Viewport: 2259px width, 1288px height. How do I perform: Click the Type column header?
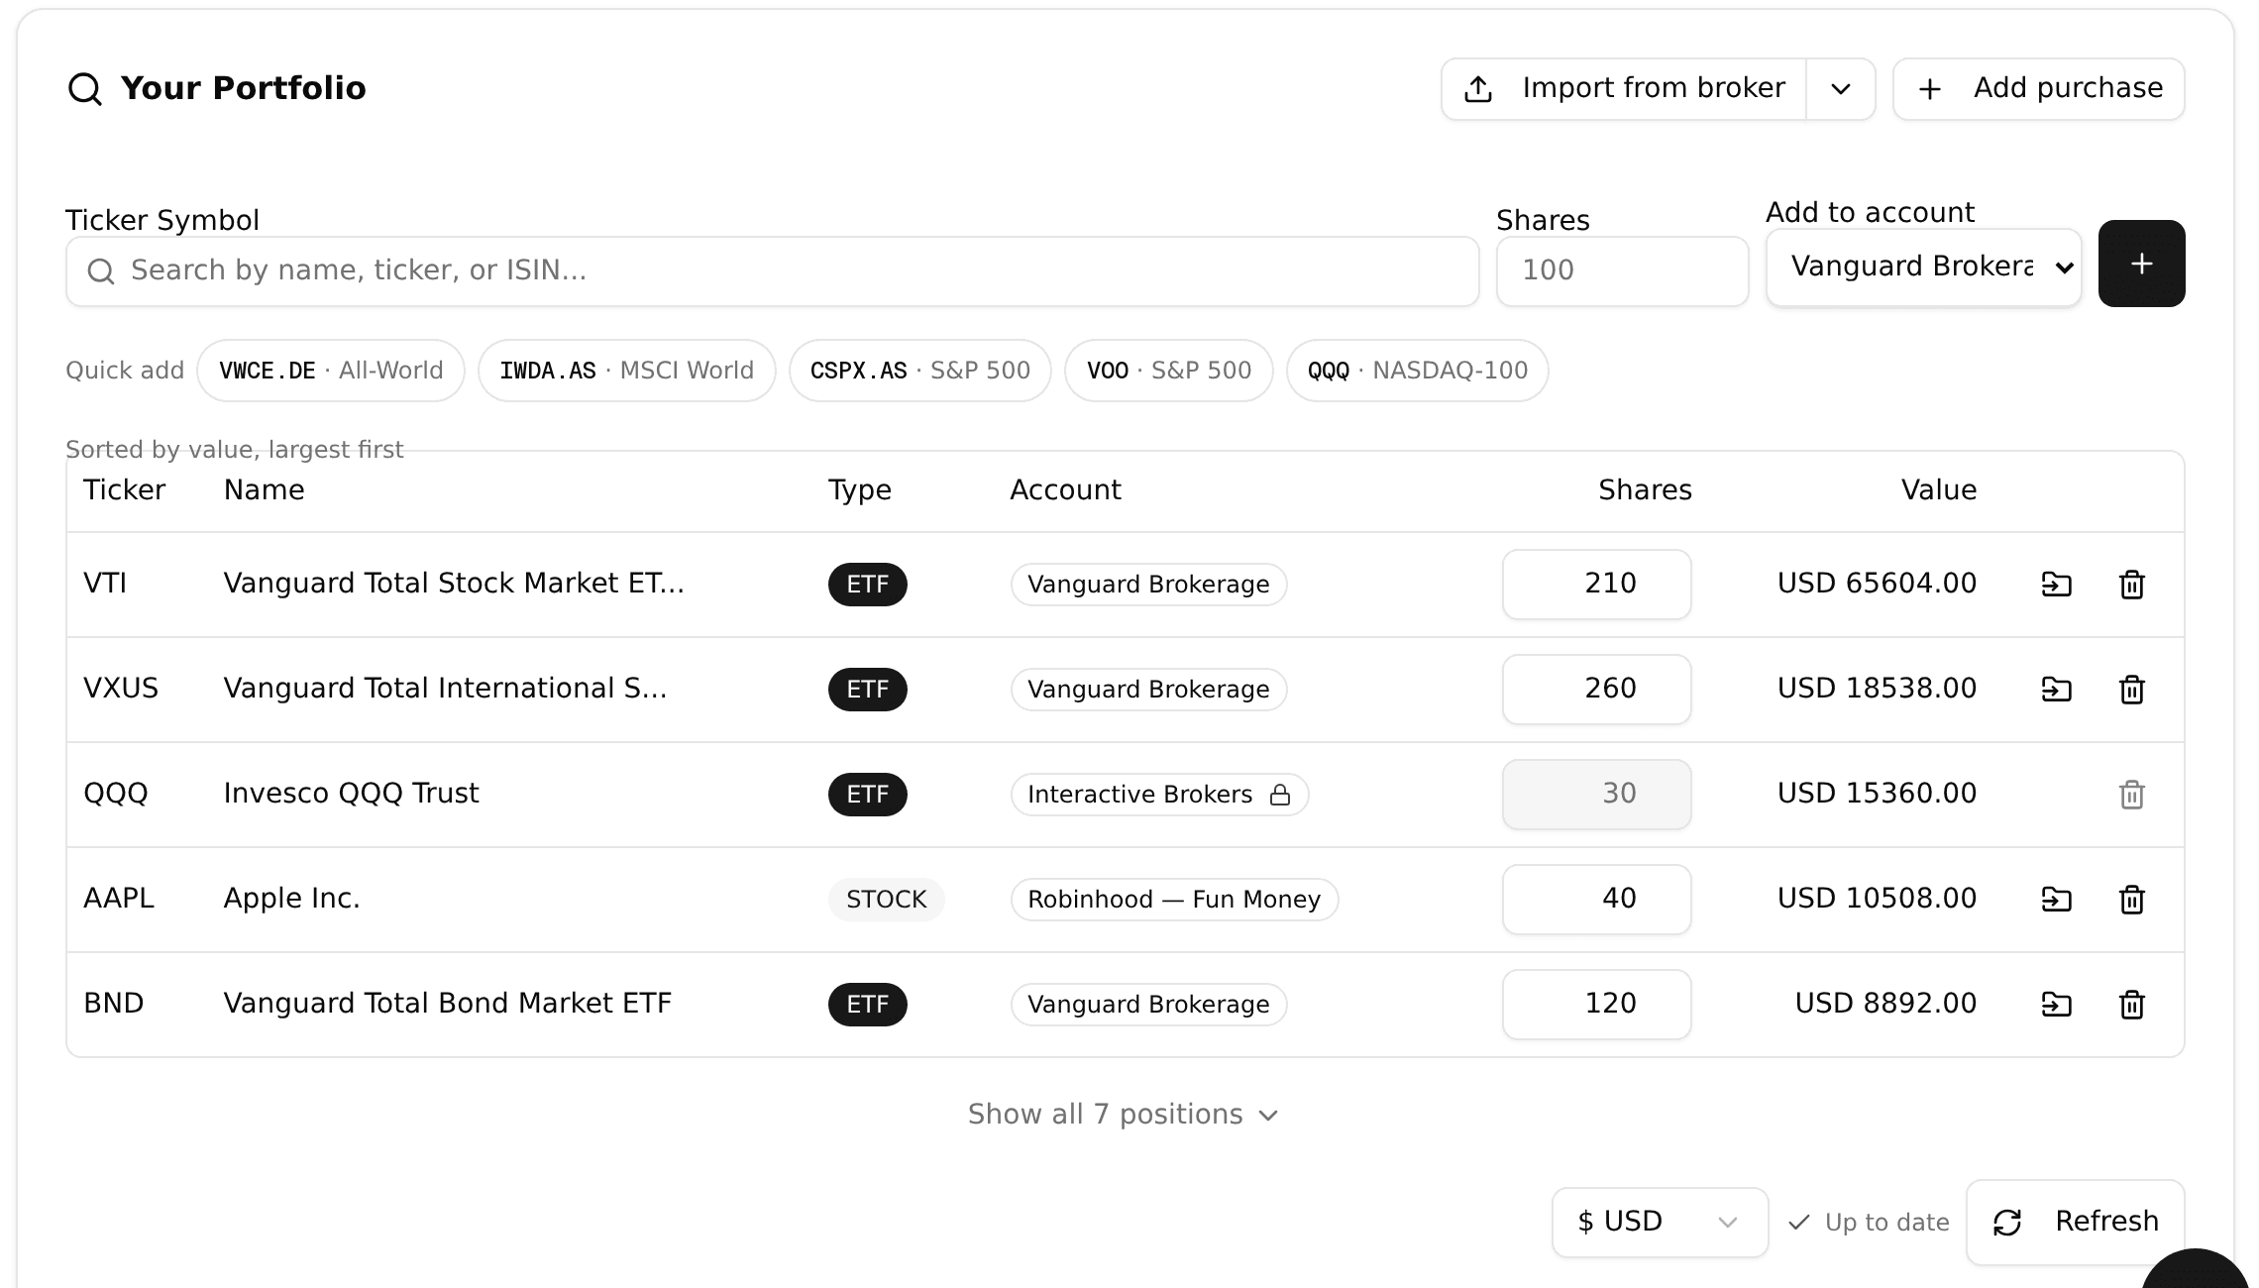pyautogui.click(x=860, y=490)
